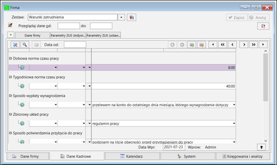Screen dimensions: 277x165
Task: Collapse Sposób potwierdzenia przybycia do pracy group
Action: point(11,133)
